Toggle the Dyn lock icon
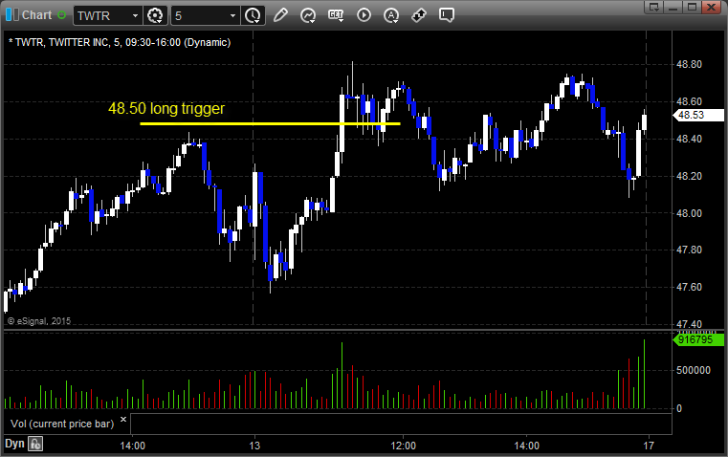The image size is (728, 457). 35,444
